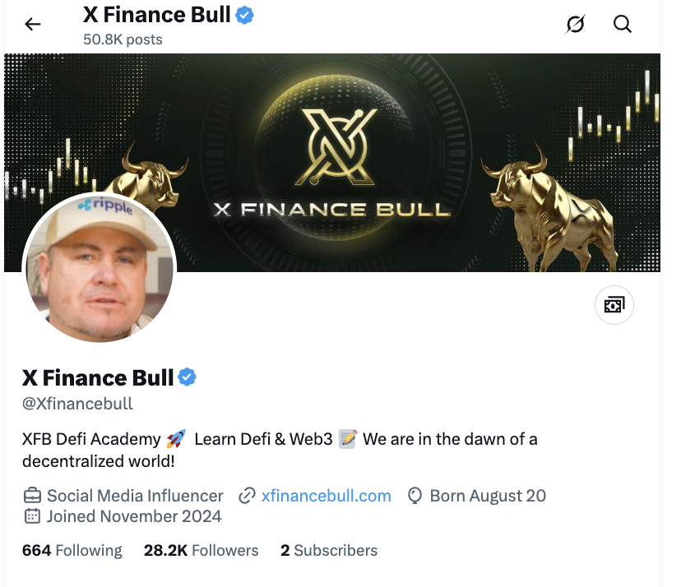Image resolution: width=681 pixels, height=587 pixels.
Task: Click the briefcase icon by Social Media Influencer
Action: point(32,496)
